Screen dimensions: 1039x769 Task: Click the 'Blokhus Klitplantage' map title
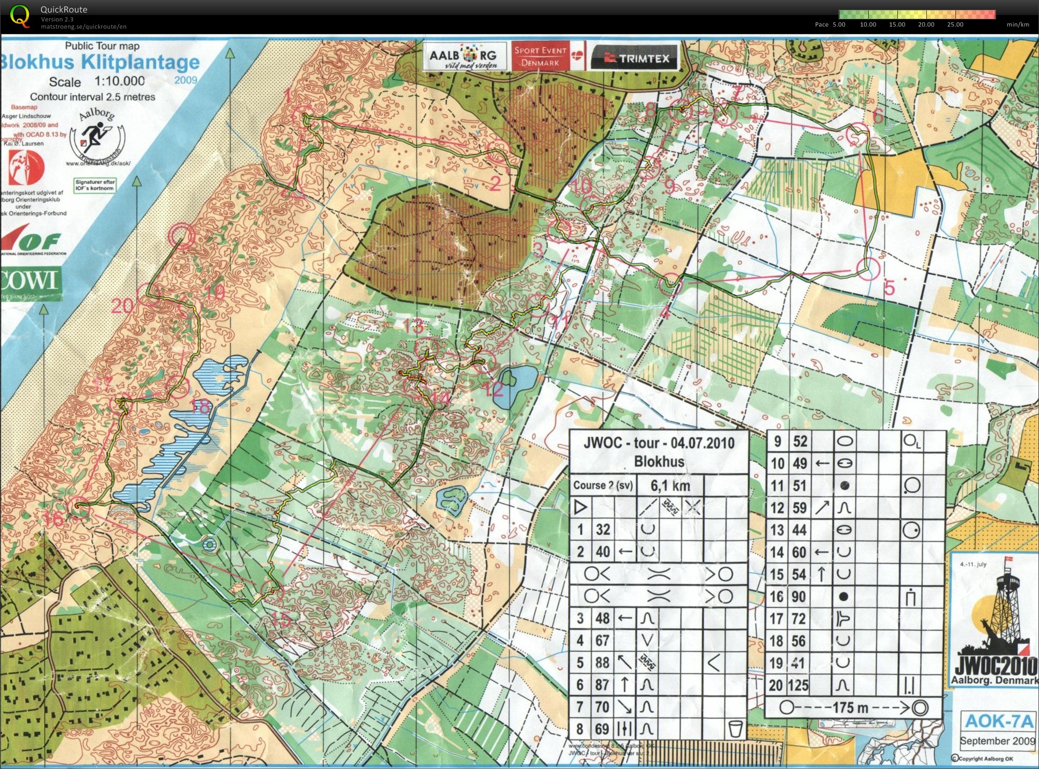100,63
